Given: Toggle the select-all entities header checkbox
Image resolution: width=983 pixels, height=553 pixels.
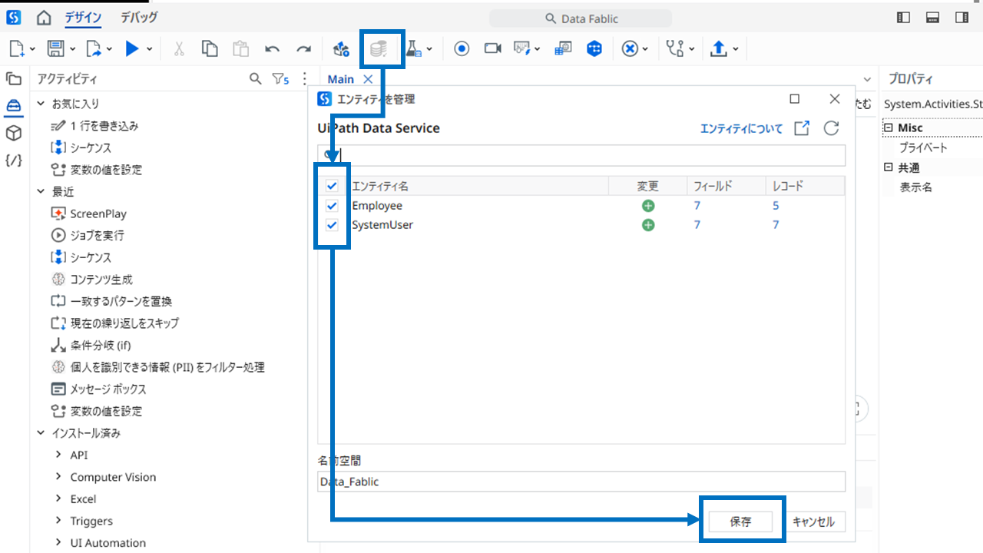Looking at the screenshot, I should click(333, 186).
